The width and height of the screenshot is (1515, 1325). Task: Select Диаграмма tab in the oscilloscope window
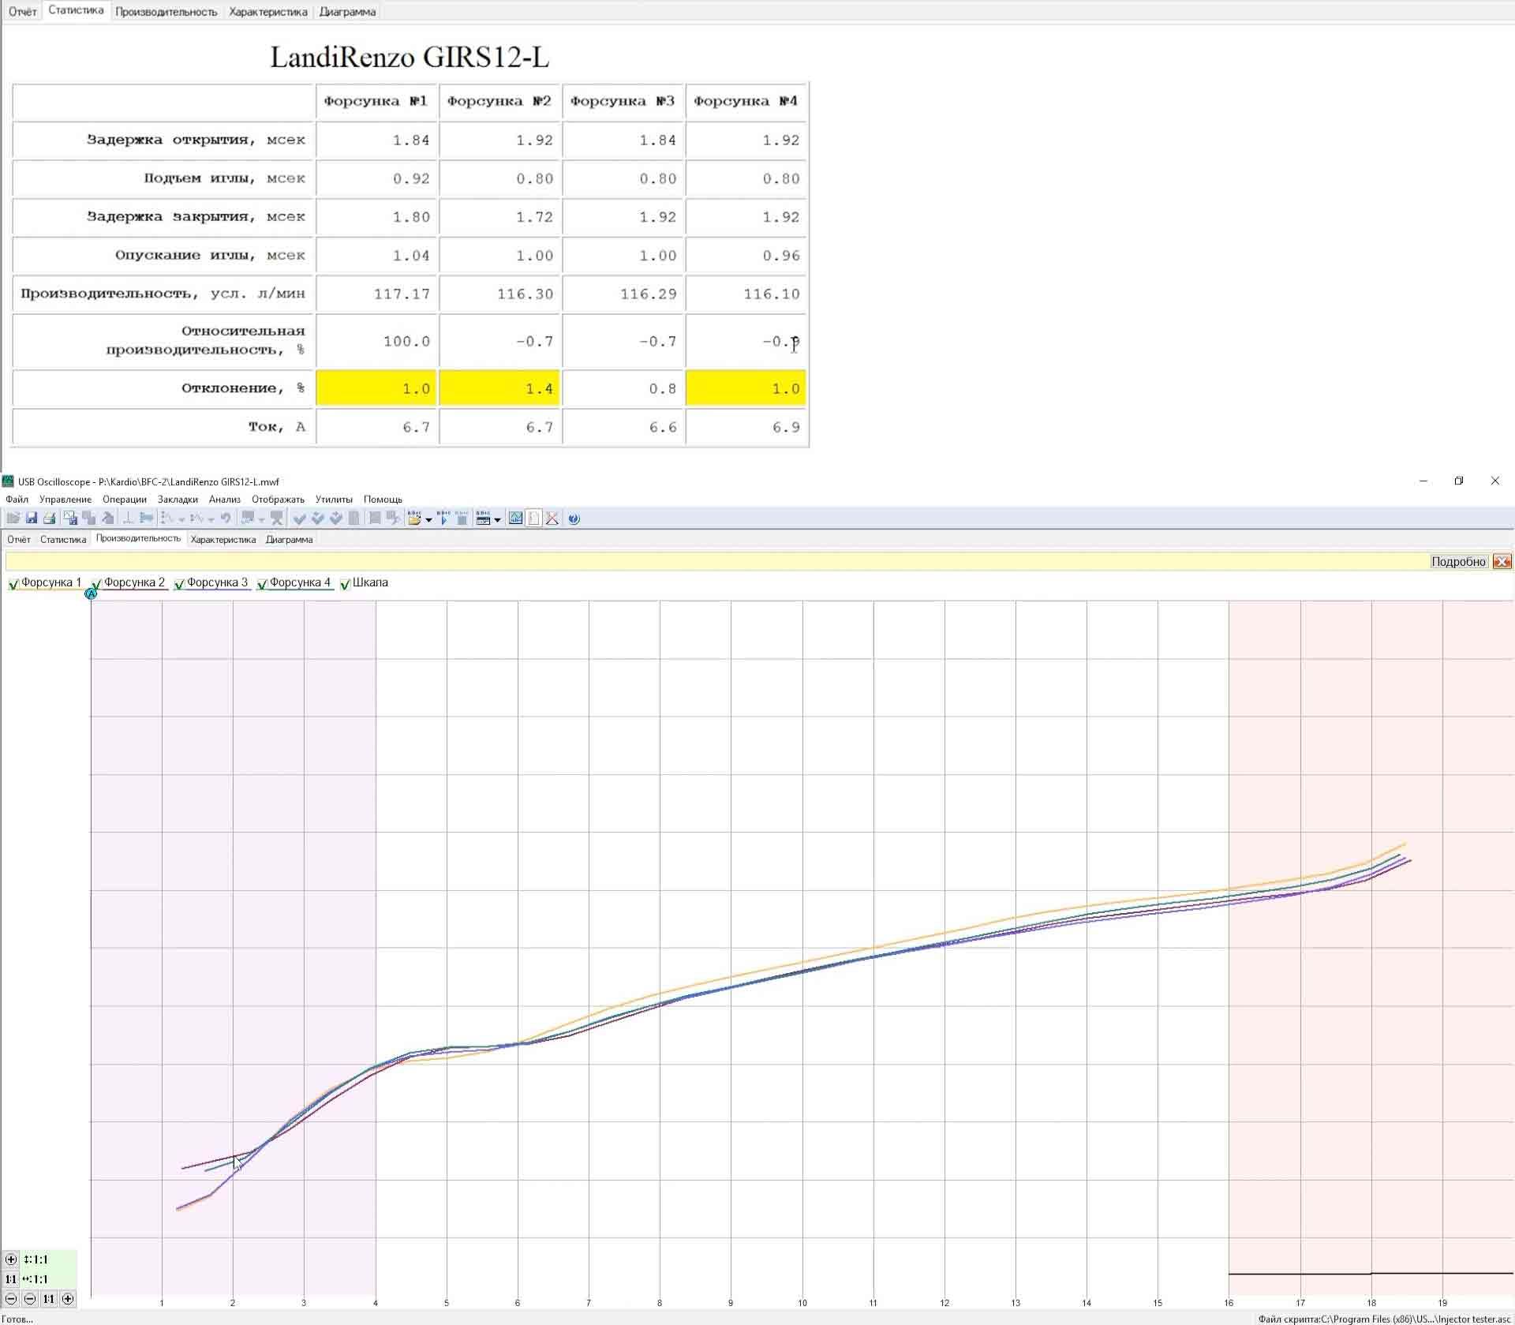tap(289, 540)
